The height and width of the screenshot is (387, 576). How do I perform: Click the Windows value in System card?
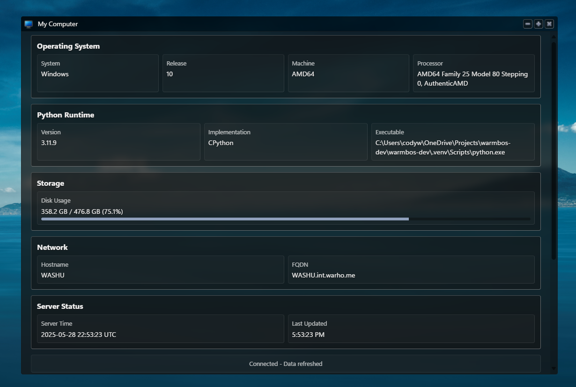(55, 74)
